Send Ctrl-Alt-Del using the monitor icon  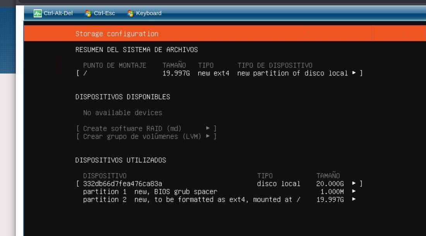[38, 13]
